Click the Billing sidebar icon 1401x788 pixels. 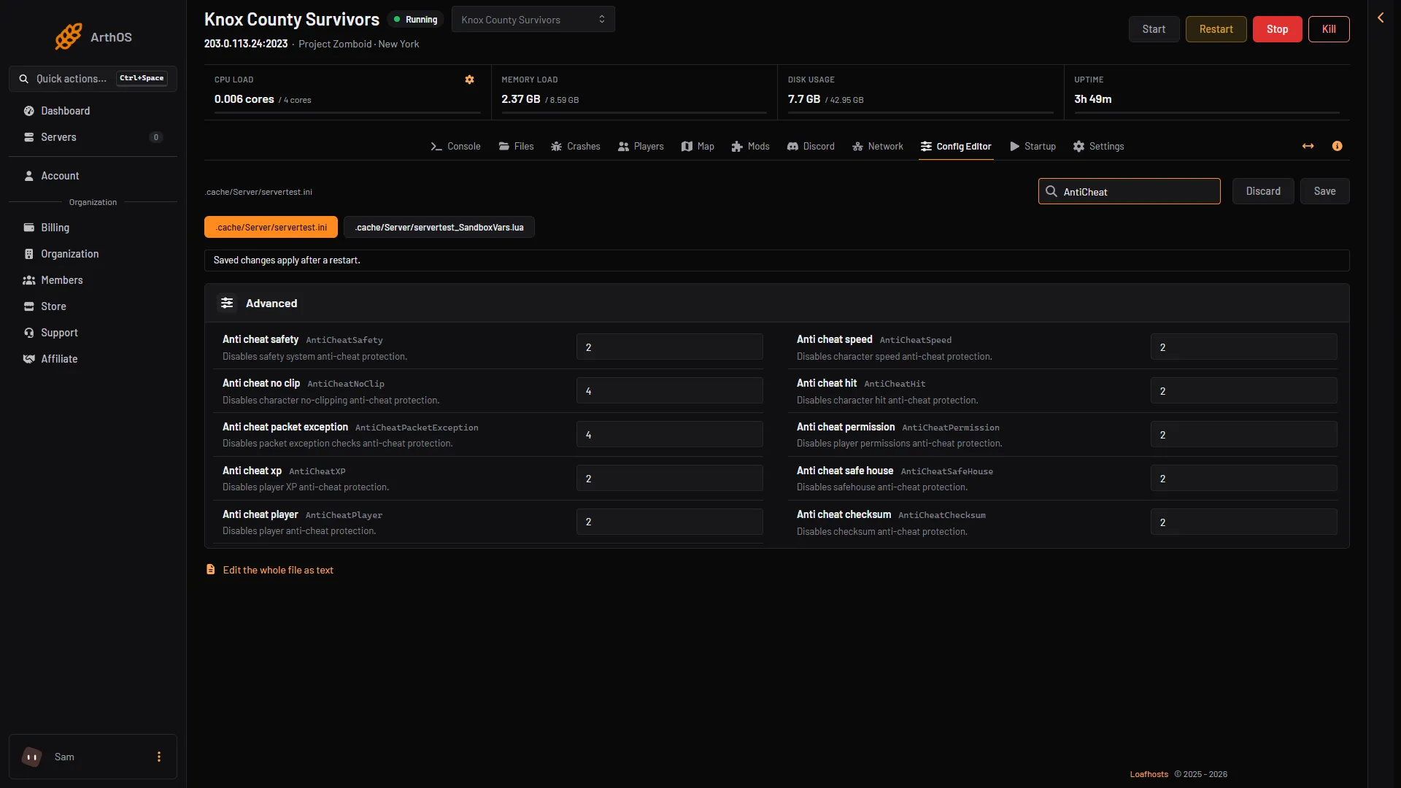pyautogui.click(x=29, y=228)
